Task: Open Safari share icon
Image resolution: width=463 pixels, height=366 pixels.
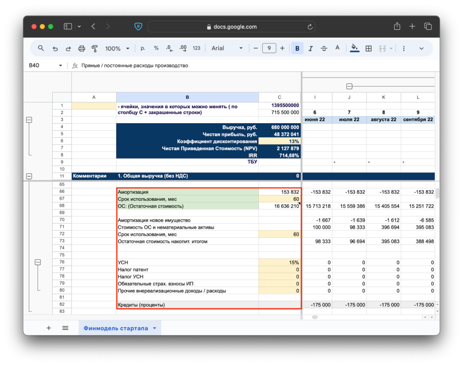Action: click(x=397, y=26)
